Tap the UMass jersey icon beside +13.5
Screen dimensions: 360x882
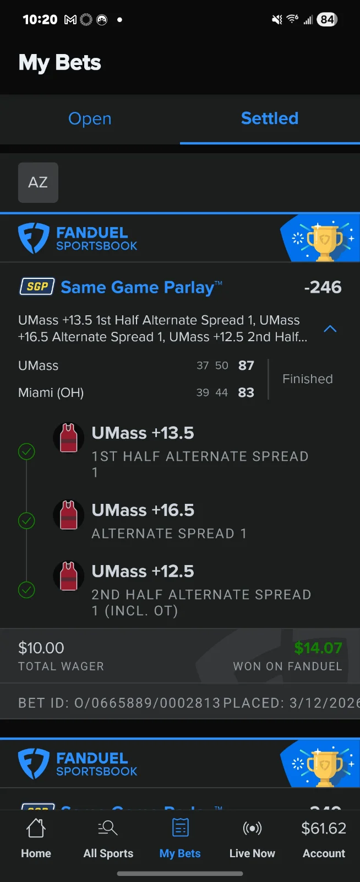(x=68, y=437)
